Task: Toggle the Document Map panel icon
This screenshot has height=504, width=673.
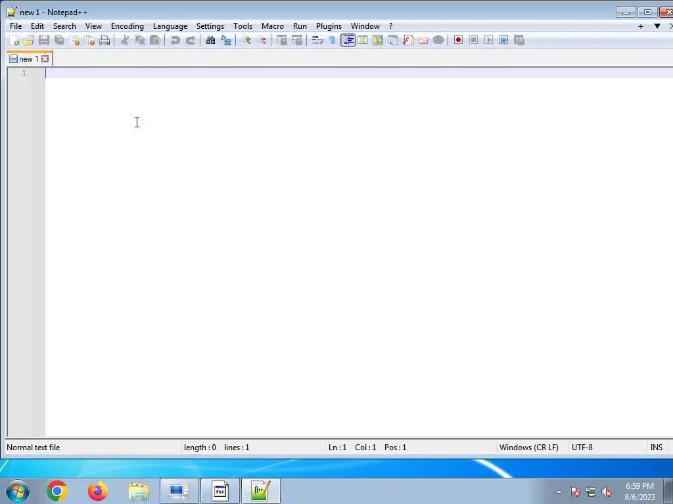Action: pos(378,40)
